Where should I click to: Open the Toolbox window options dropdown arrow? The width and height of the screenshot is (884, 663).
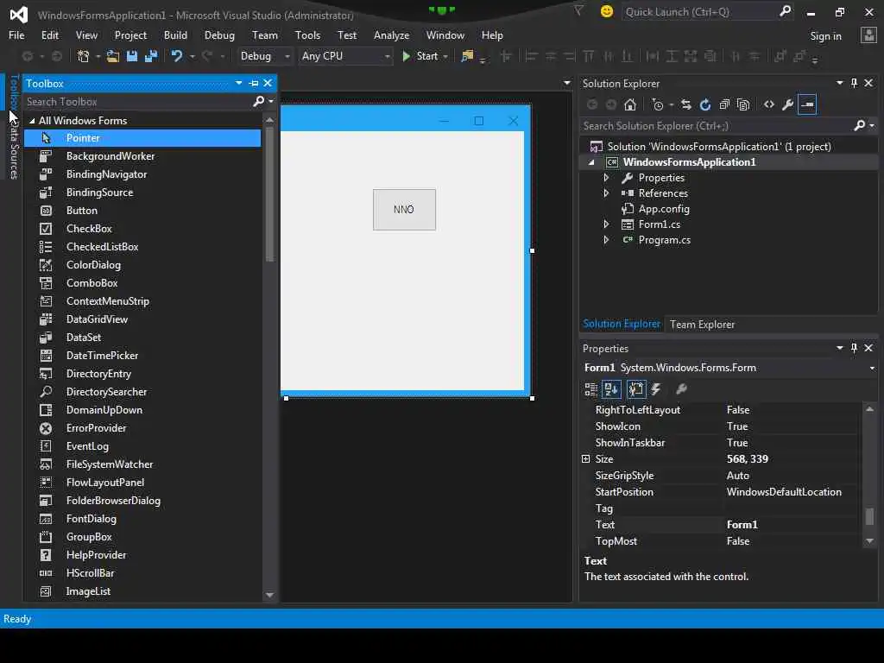239,83
